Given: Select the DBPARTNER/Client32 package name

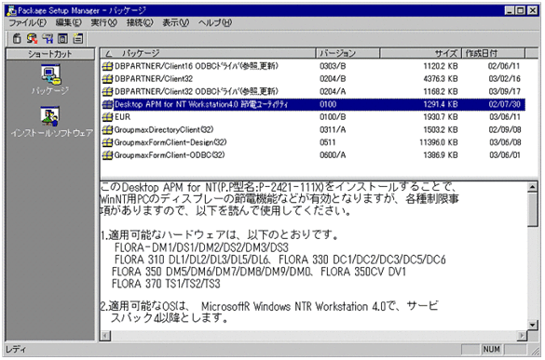Looking at the screenshot, I should [154, 79].
